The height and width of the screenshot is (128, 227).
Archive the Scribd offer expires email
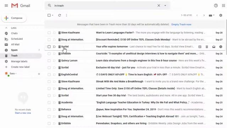200,47
